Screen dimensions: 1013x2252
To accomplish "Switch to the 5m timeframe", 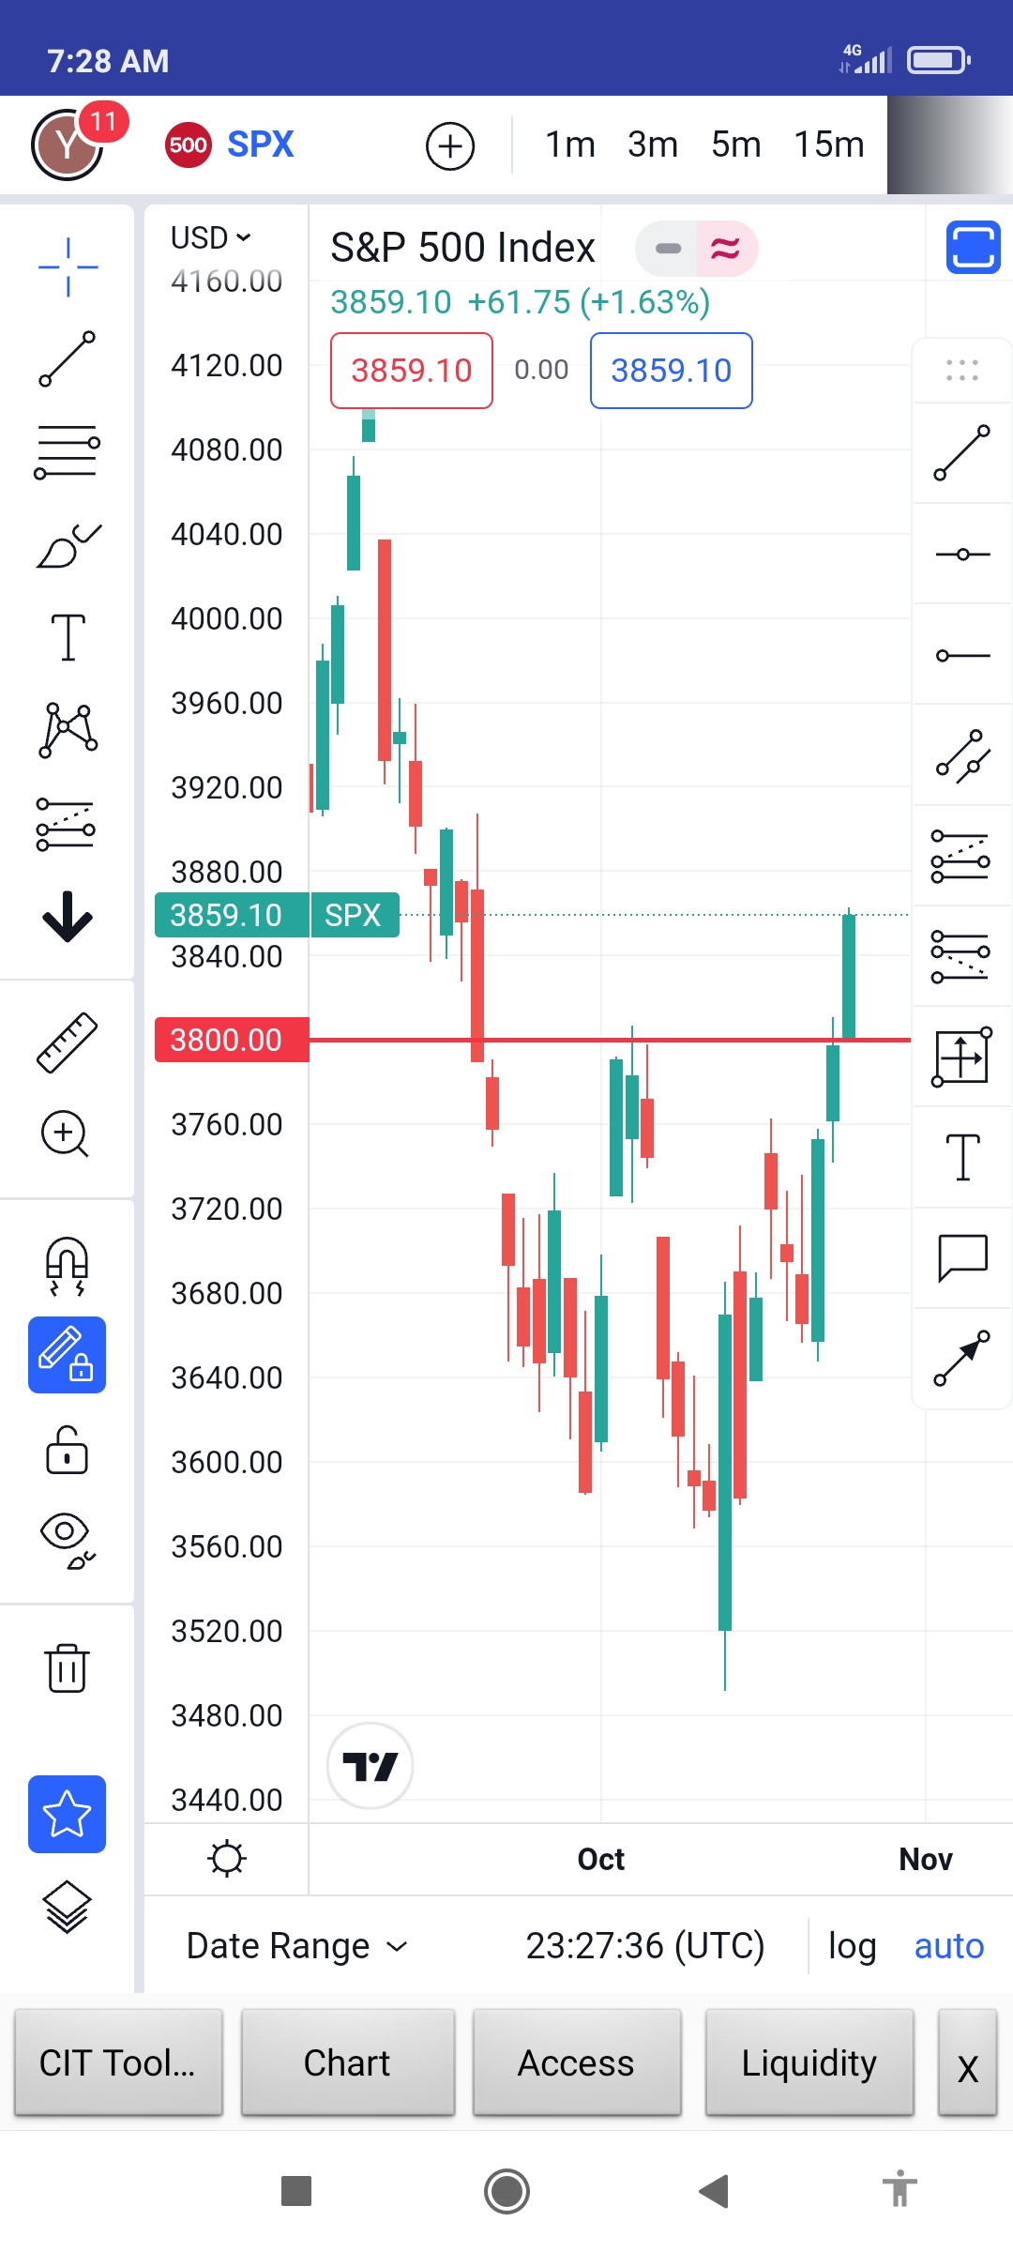I will (x=735, y=145).
